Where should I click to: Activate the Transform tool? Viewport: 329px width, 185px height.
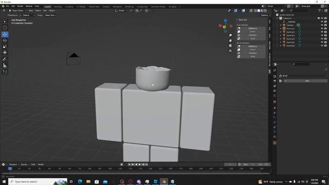click(5, 52)
